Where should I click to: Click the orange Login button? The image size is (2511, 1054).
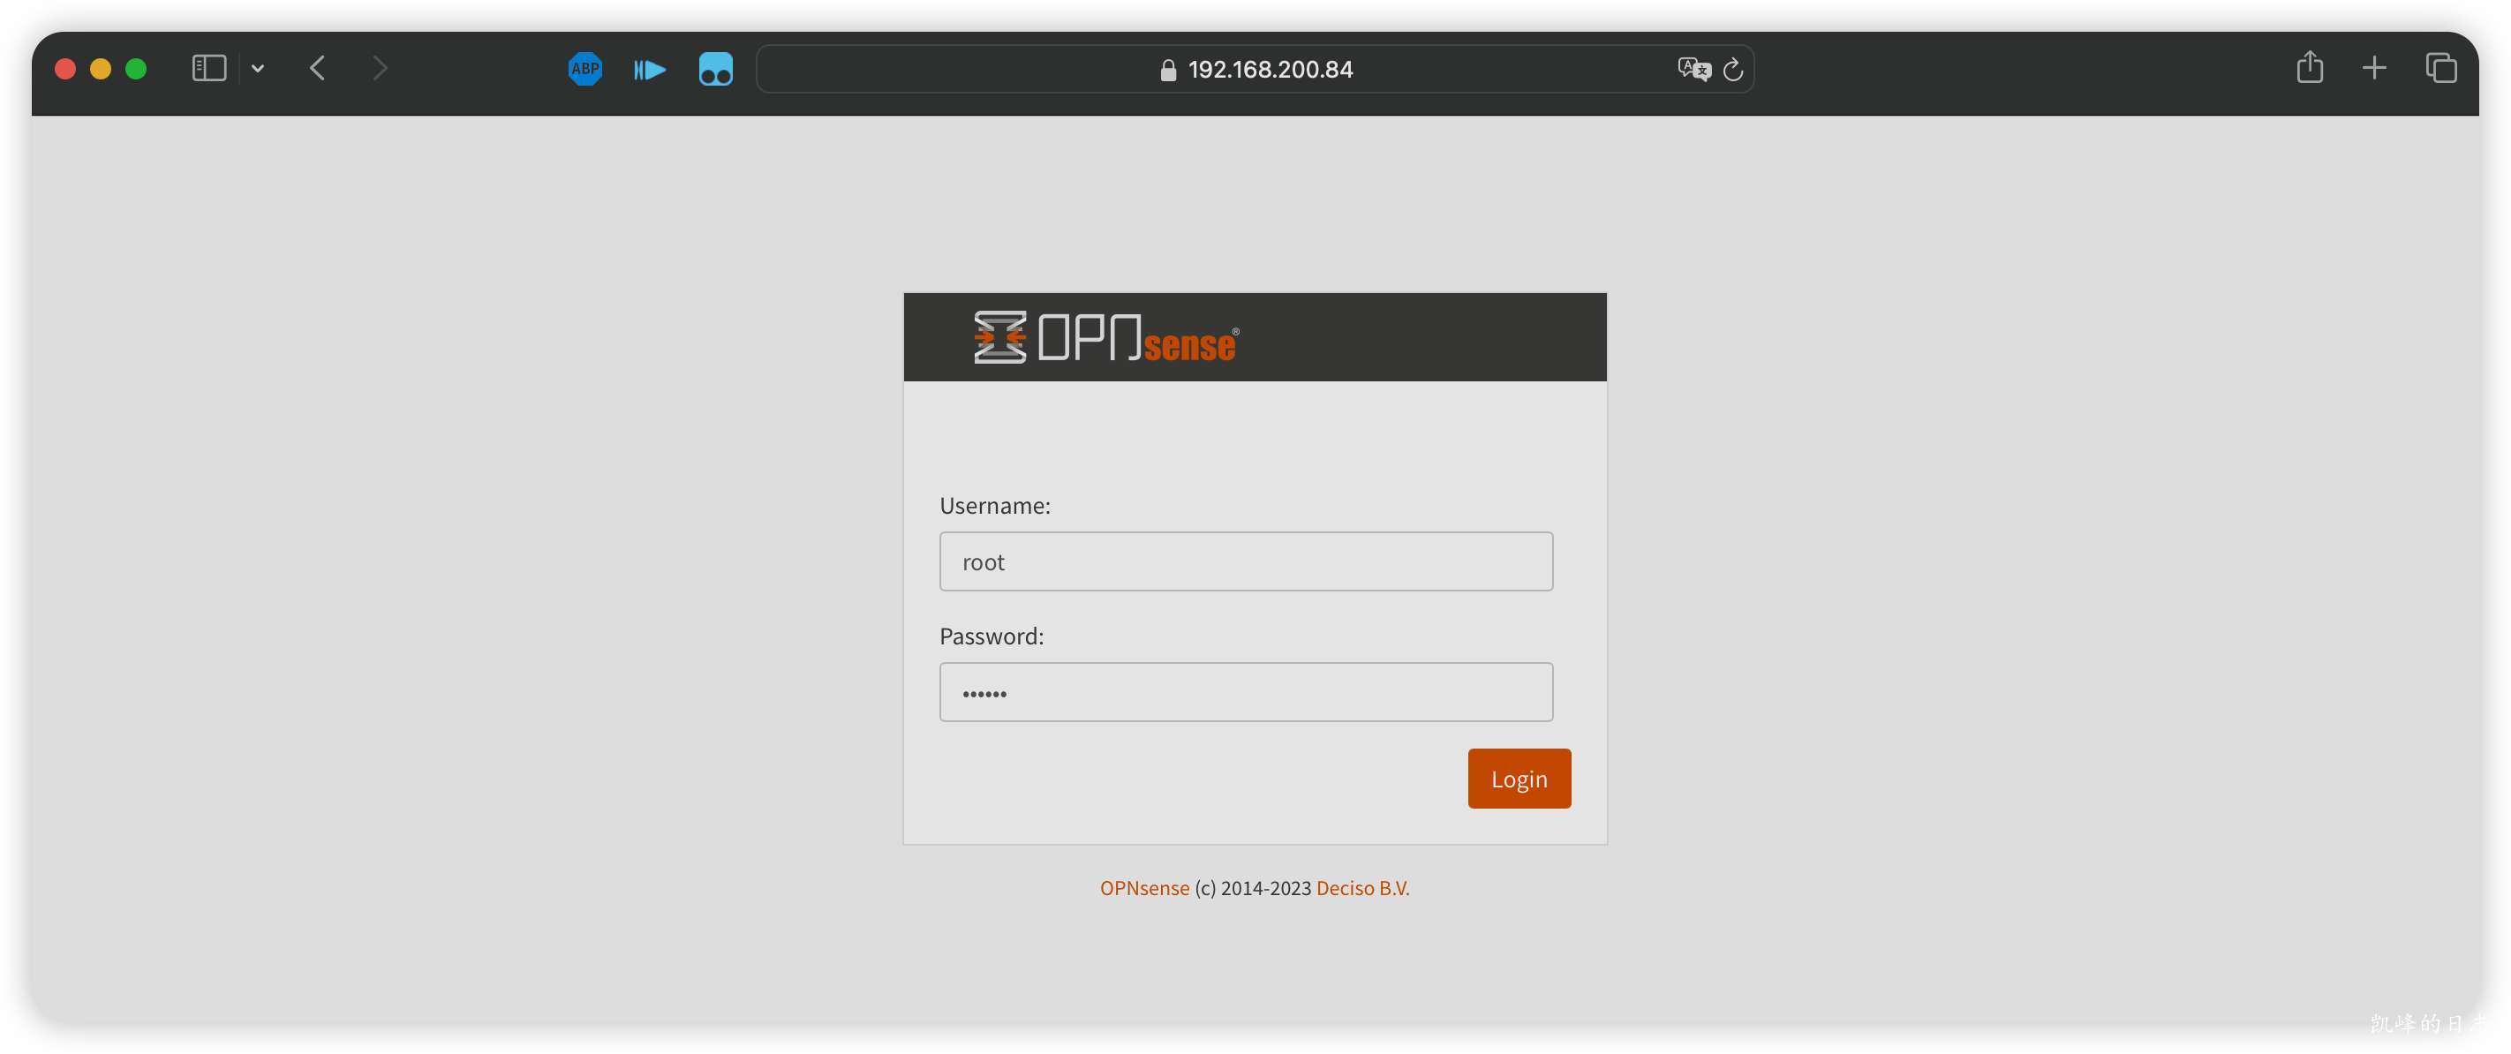1519,778
